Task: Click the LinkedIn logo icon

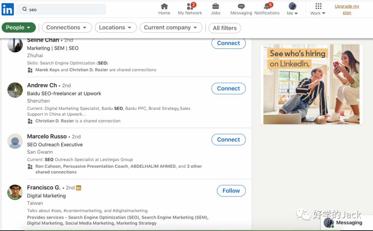Action: point(8,10)
